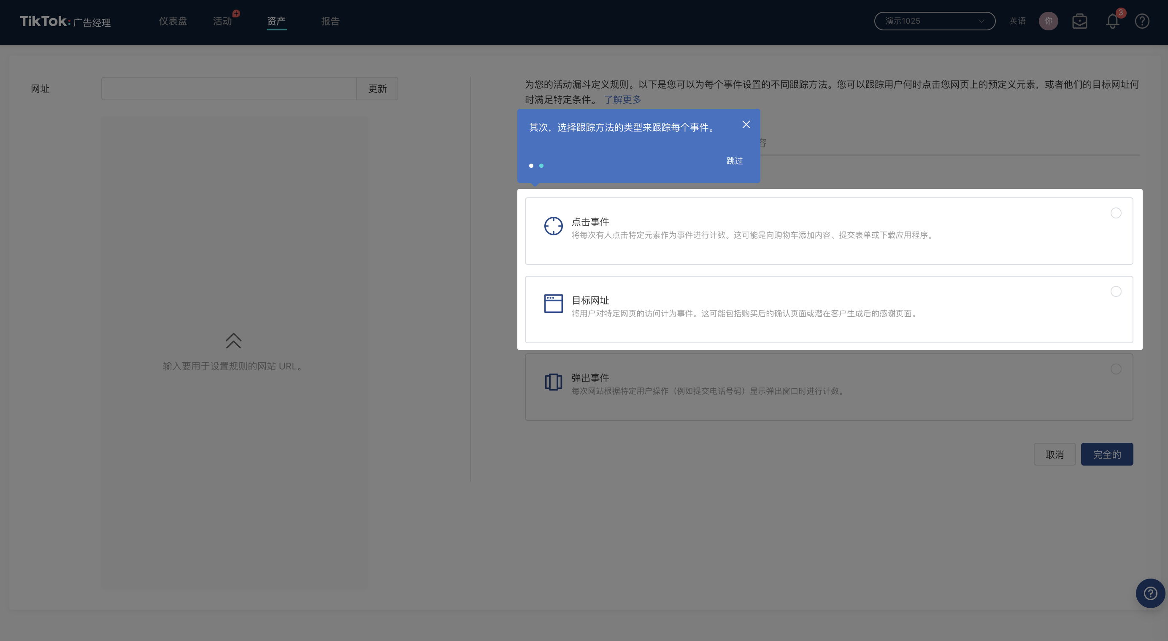Click the 弹出事件 popup icon
This screenshot has width=1168, height=641.
coord(553,382)
